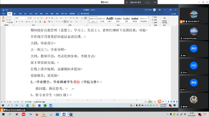Open the font name dropdown
Viewport: 209px width, 117px height.
(x=27, y=18)
